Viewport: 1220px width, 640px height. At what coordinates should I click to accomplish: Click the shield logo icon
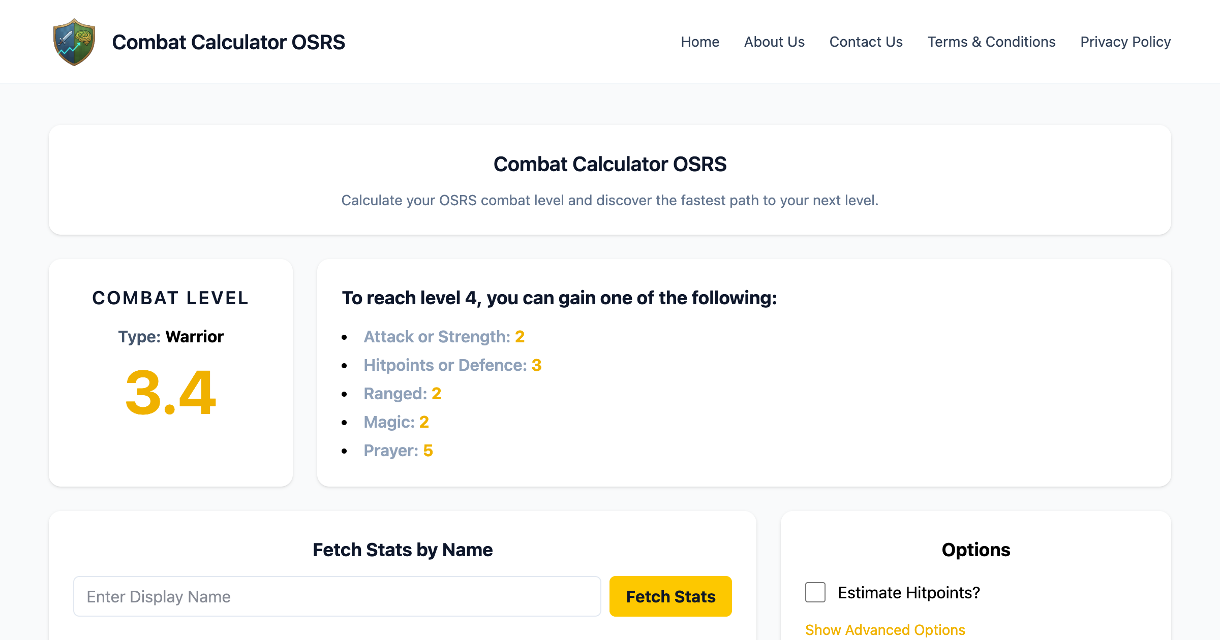coord(74,42)
